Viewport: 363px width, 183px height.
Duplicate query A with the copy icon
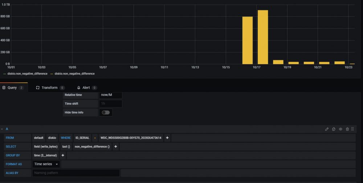pos(334,129)
